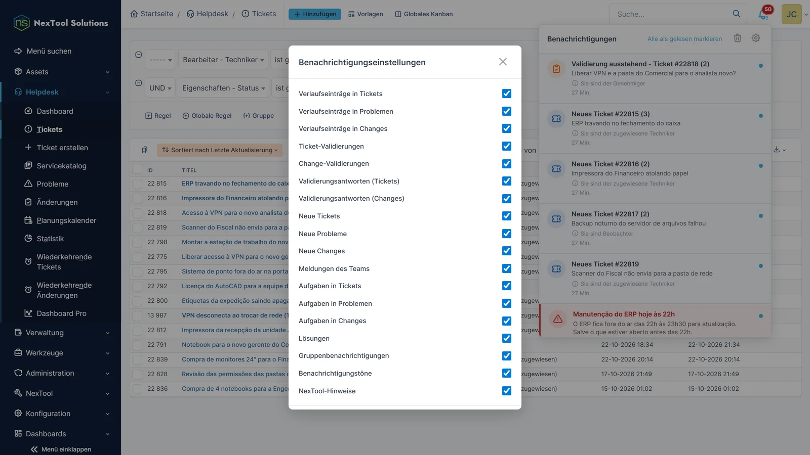The width and height of the screenshot is (810, 455).
Task: Select checkbox for ticket row 22 839
Action: click(x=137, y=359)
